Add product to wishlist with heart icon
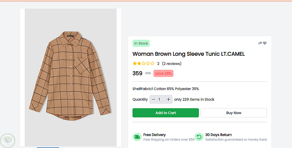Viewport: 292px width, 148px height. coord(265,43)
